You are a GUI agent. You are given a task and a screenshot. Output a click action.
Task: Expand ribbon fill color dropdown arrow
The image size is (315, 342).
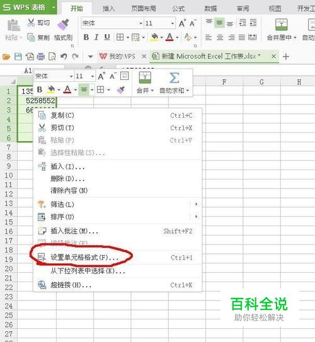162,38
